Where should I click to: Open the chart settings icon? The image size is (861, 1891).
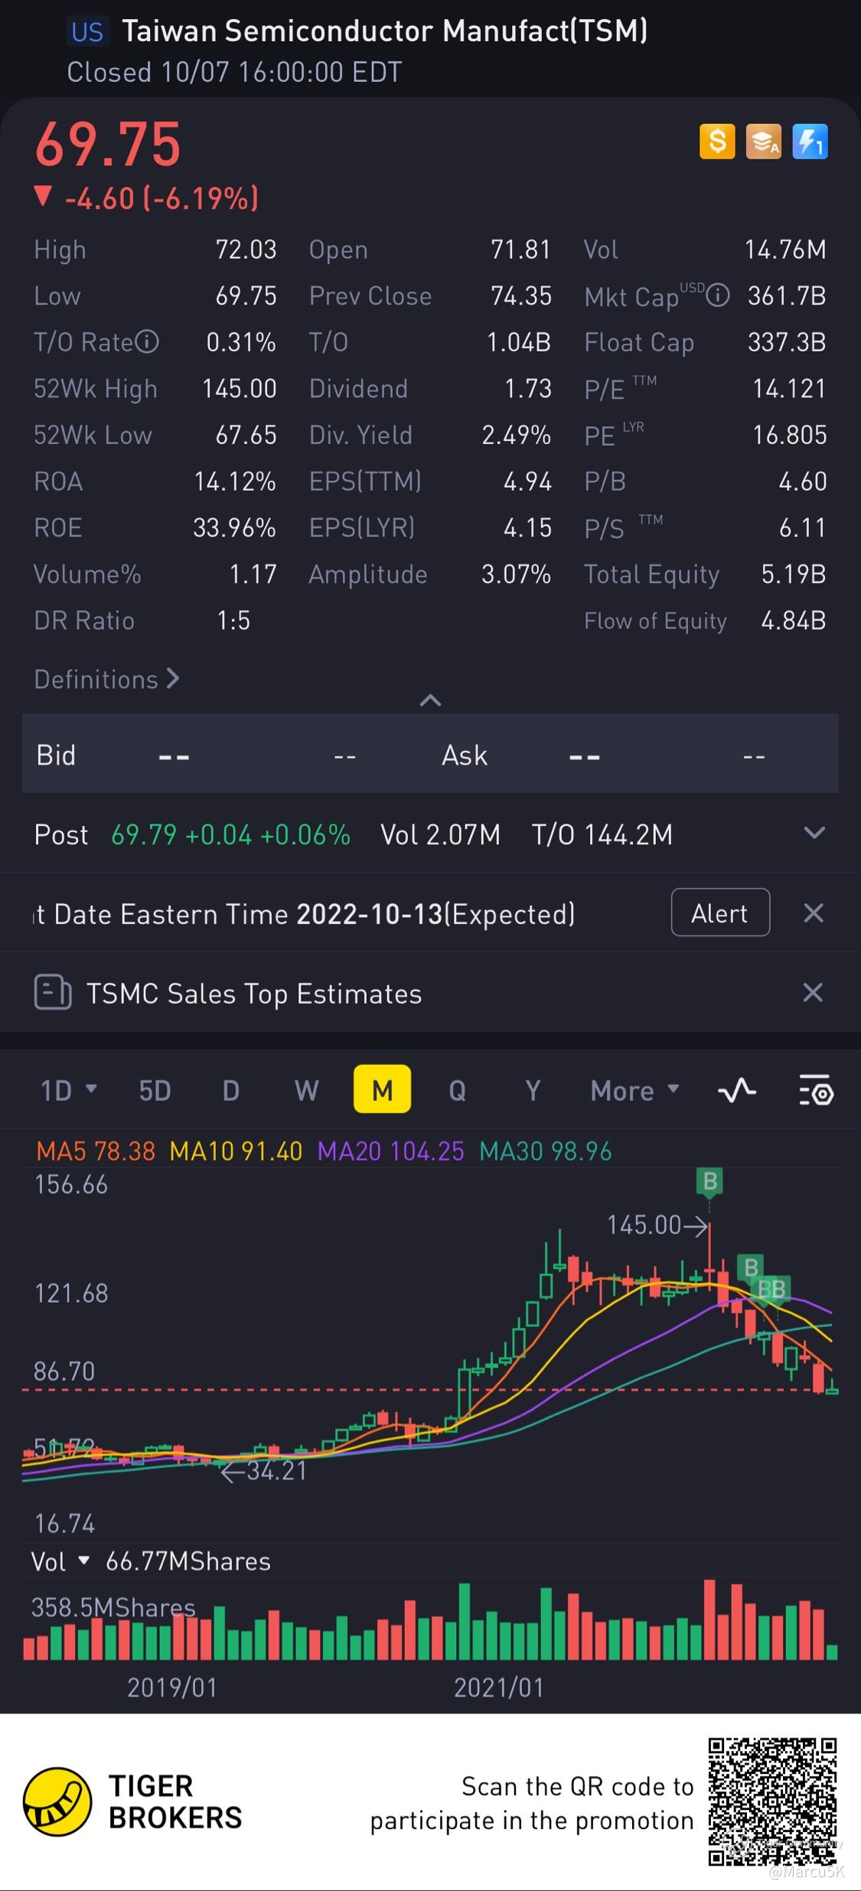tap(816, 1089)
